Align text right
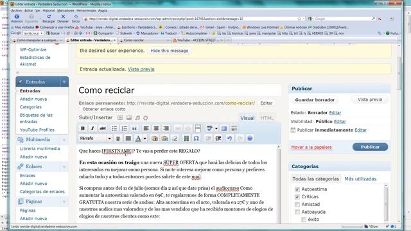 pyautogui.click(x=166, y=128)
